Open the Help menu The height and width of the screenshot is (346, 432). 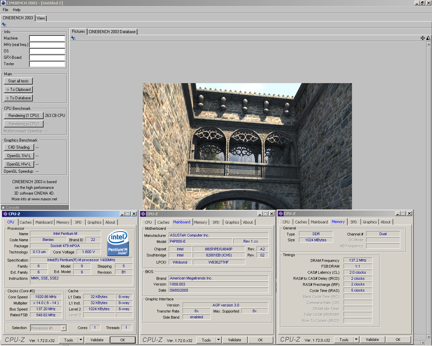pyautogui.click(x=17, y=10)
